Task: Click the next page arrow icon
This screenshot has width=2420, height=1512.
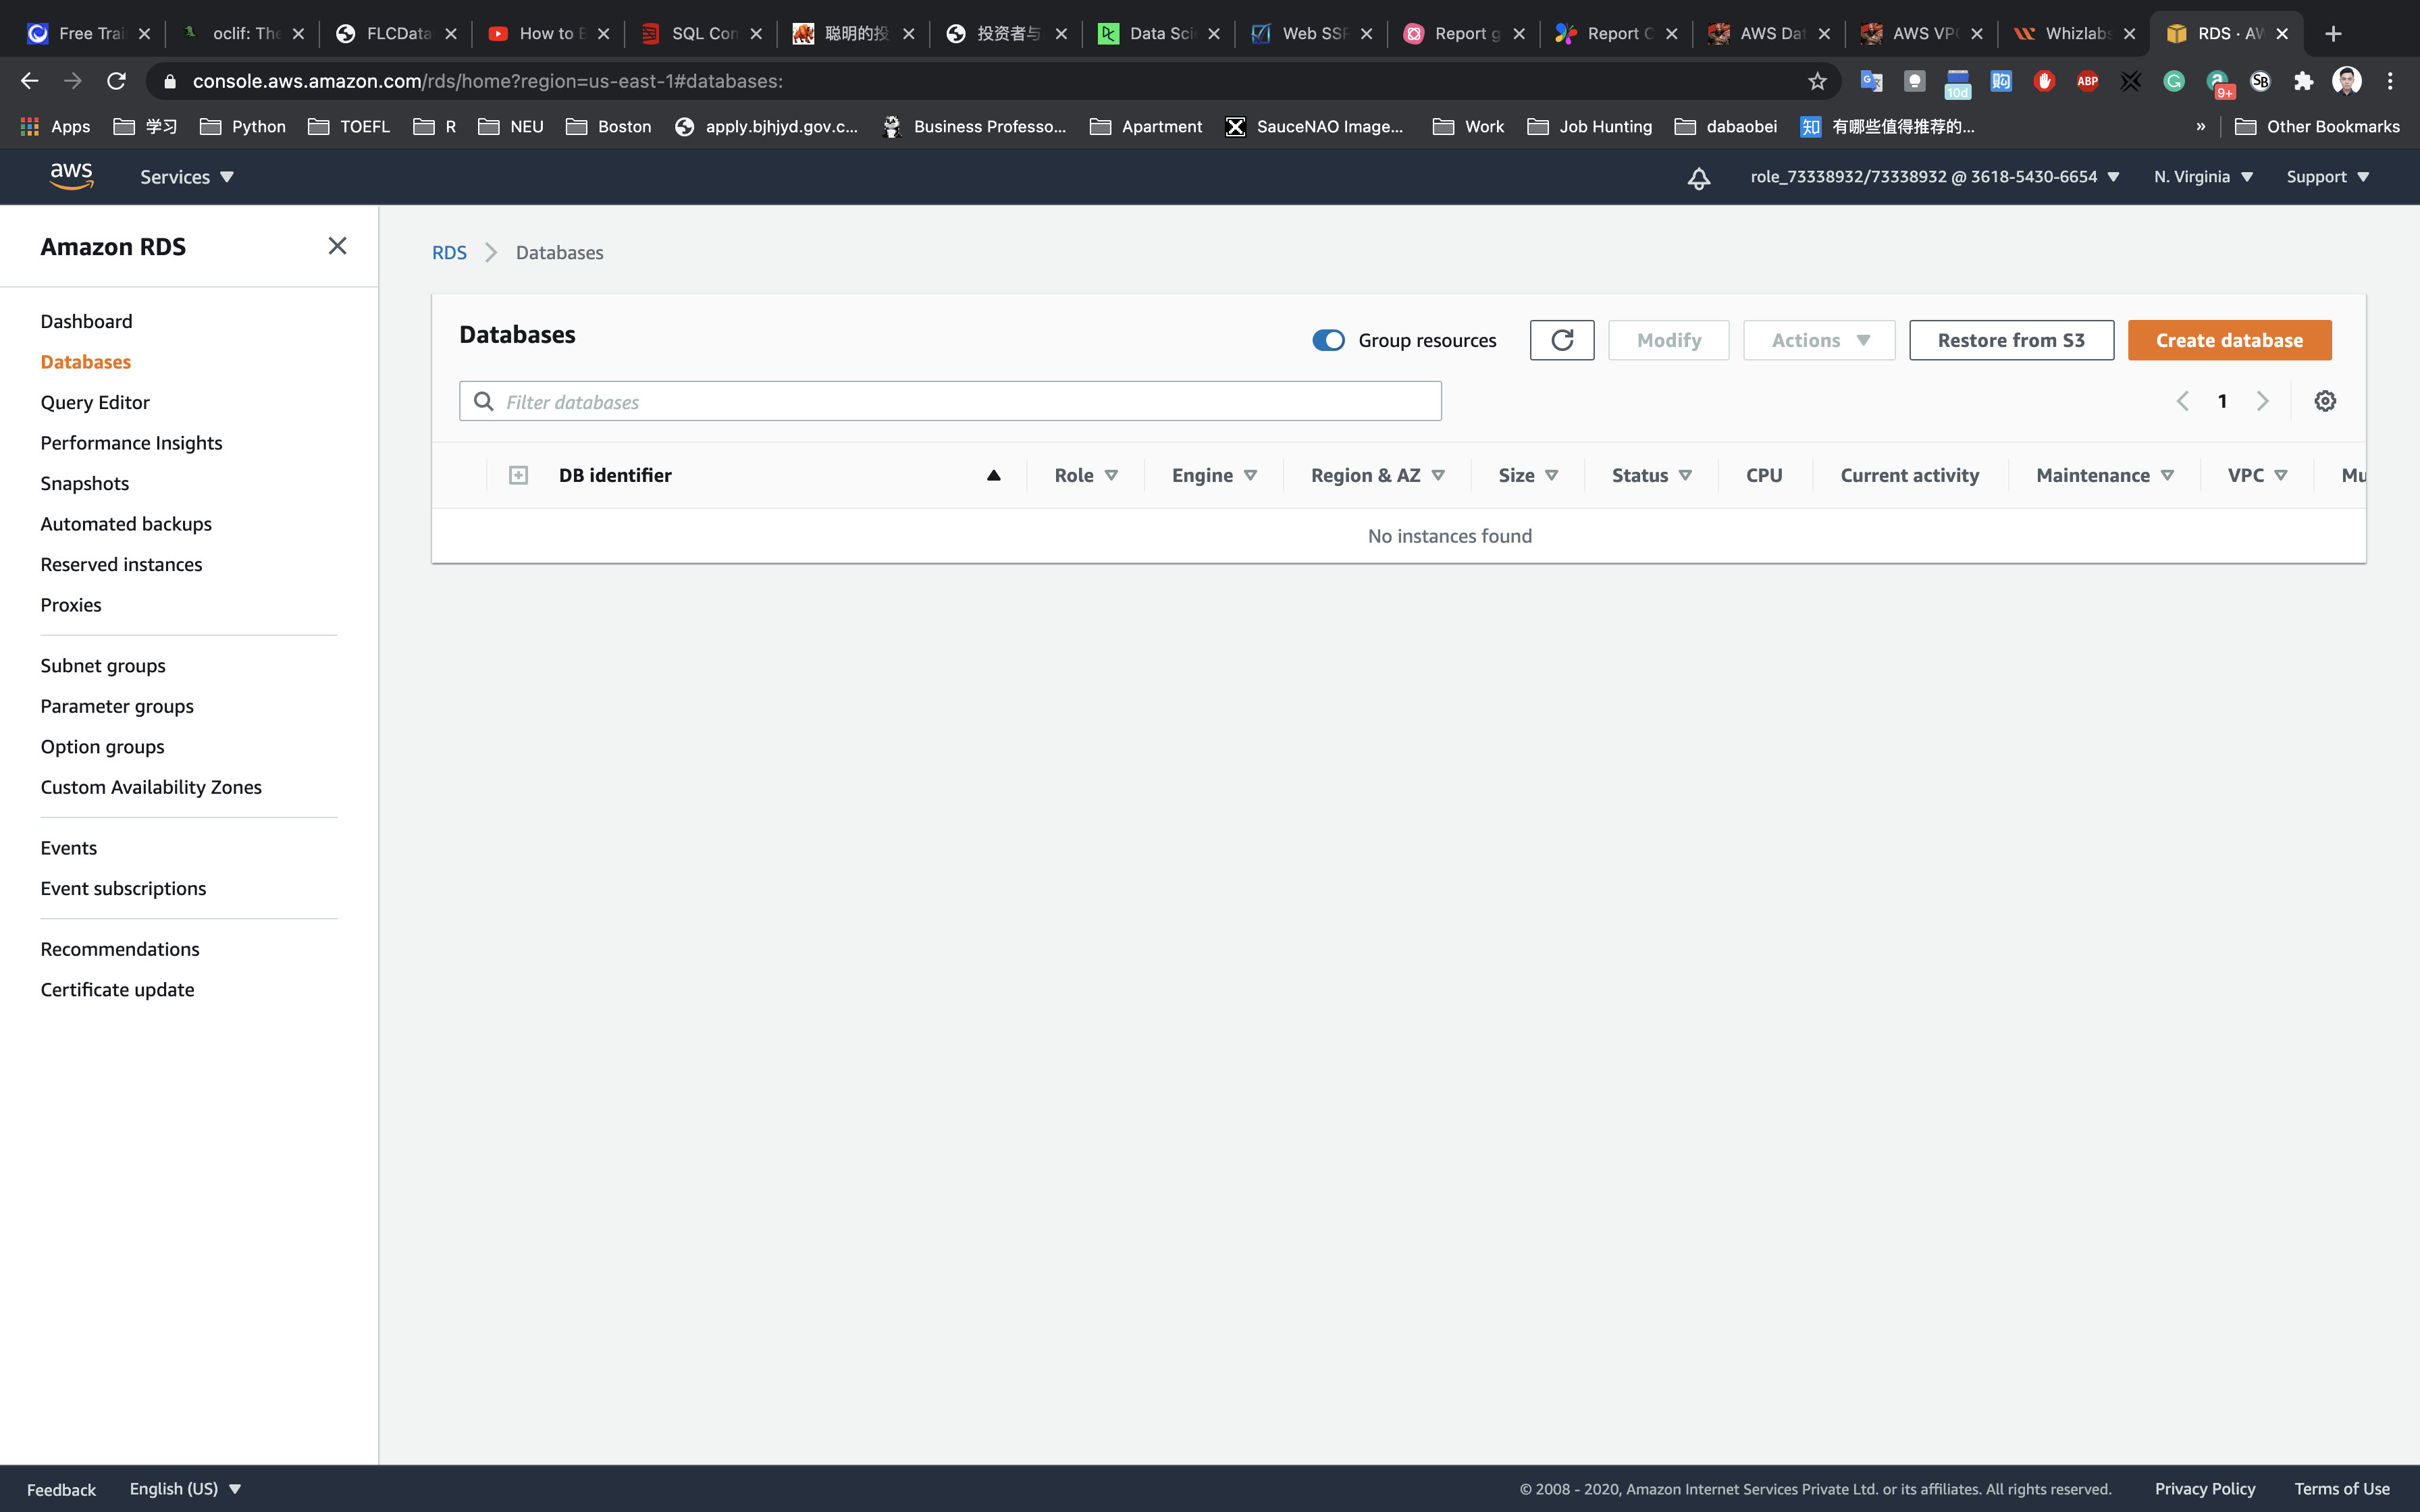Action: click(2263, 401)
